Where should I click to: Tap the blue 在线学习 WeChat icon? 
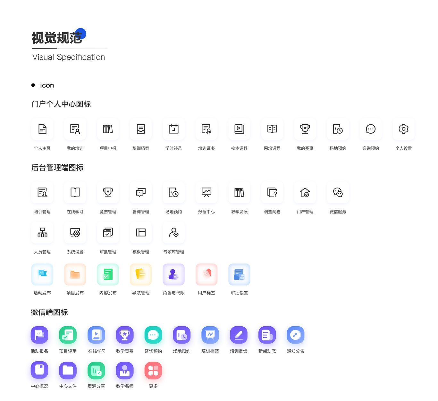pos(97,335)
